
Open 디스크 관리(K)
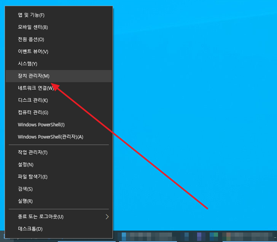(59, 100)
